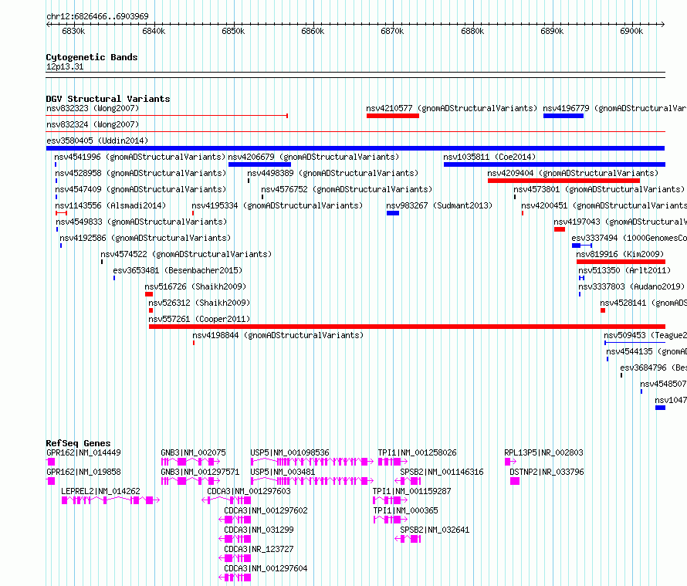The image size is (687, 586).
Task: Click the nsv4528141 variant label
Action: (643, 303)
